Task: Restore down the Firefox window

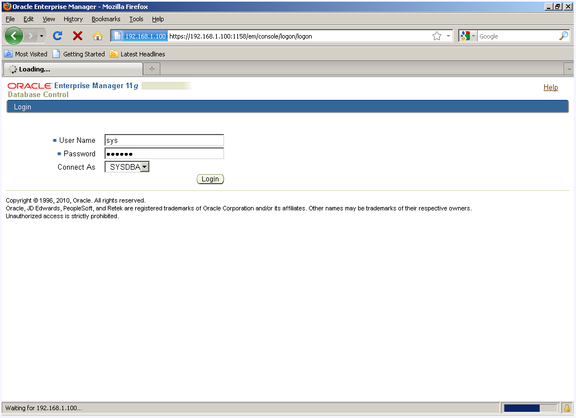Action: pyautogui.click(x=558, y=6)
